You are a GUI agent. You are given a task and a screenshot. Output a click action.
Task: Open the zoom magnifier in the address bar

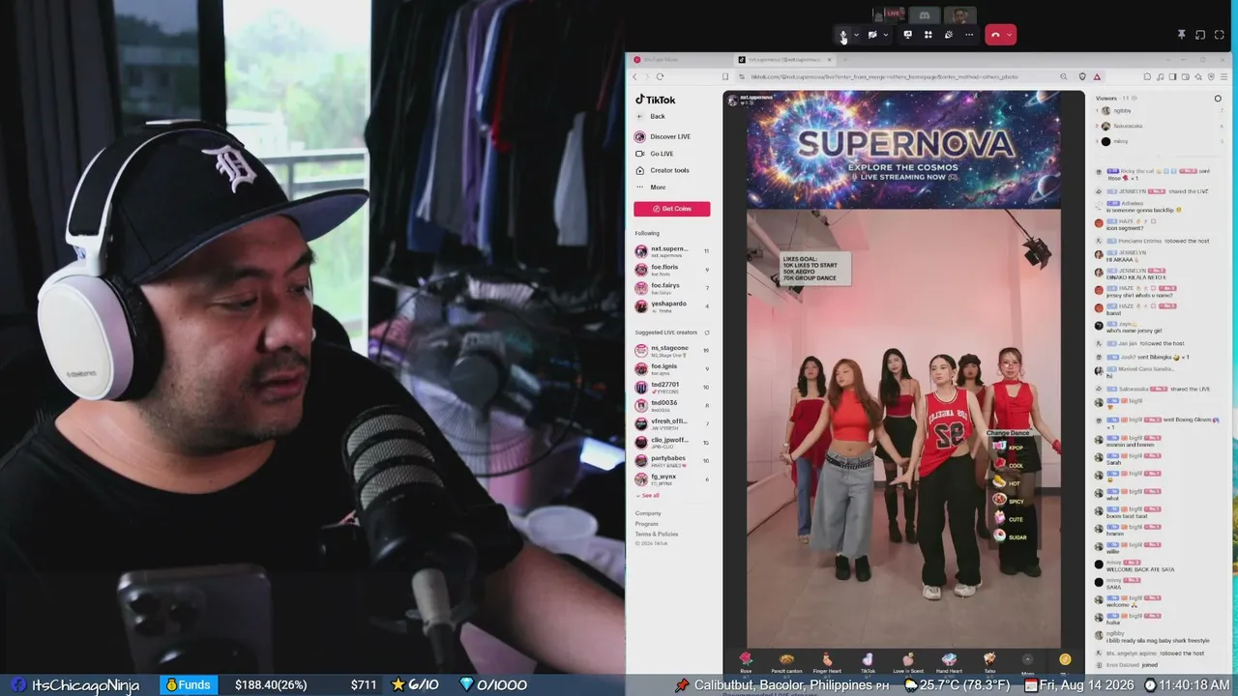[x=1063, y=76]
